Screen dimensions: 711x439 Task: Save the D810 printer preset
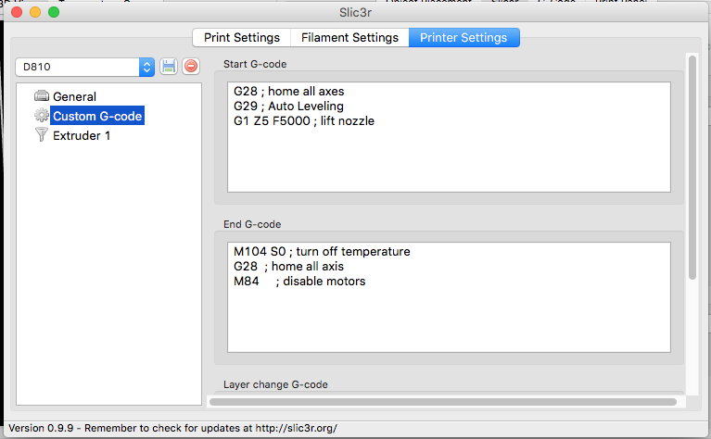(x=169, y=67)
